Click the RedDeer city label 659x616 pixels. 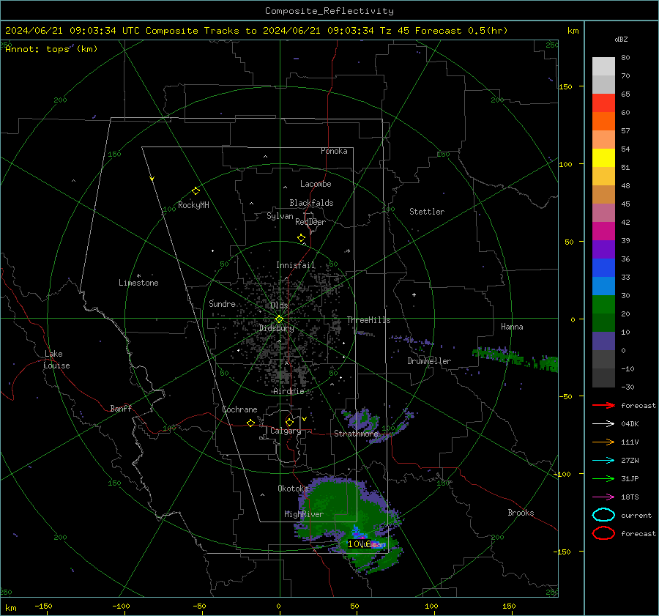(x=310, y=222)
